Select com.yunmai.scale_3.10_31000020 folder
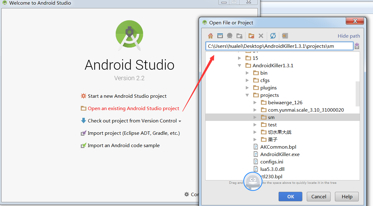The width and height of the screenshot is (373, 206). tap(306, 110)
